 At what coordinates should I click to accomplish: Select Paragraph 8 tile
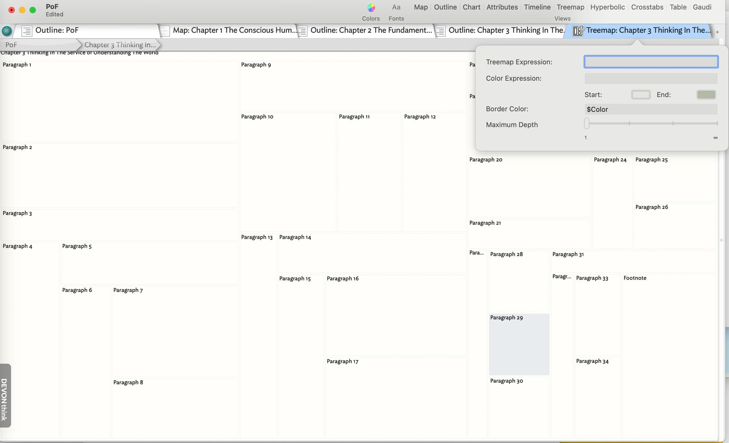(x=175, y=408)
